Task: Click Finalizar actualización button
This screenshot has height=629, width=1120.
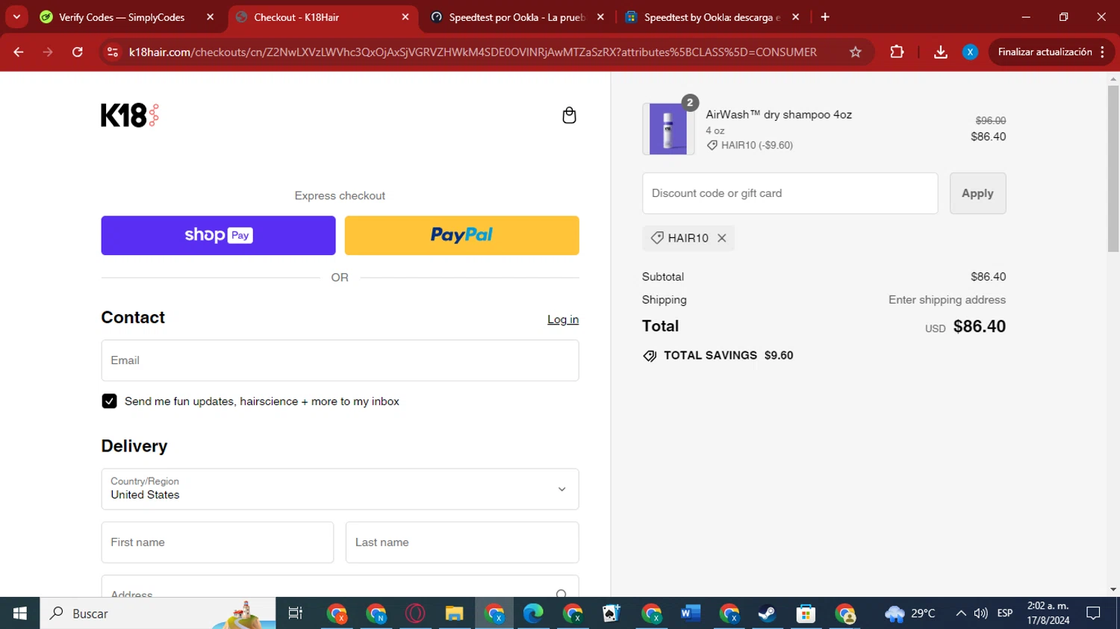Action: point(1045,52)
